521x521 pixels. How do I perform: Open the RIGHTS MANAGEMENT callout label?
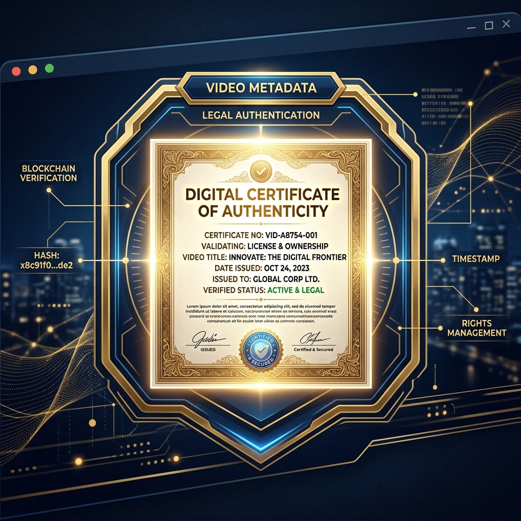477,328
